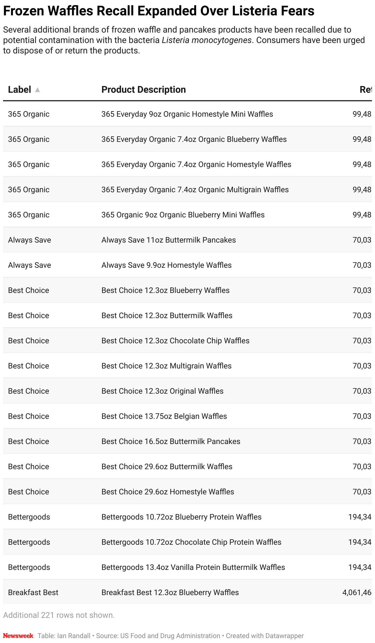Viewport: 375px width, 643px height.
Task: Click the partially visible third column header
Action: [365, 90]
